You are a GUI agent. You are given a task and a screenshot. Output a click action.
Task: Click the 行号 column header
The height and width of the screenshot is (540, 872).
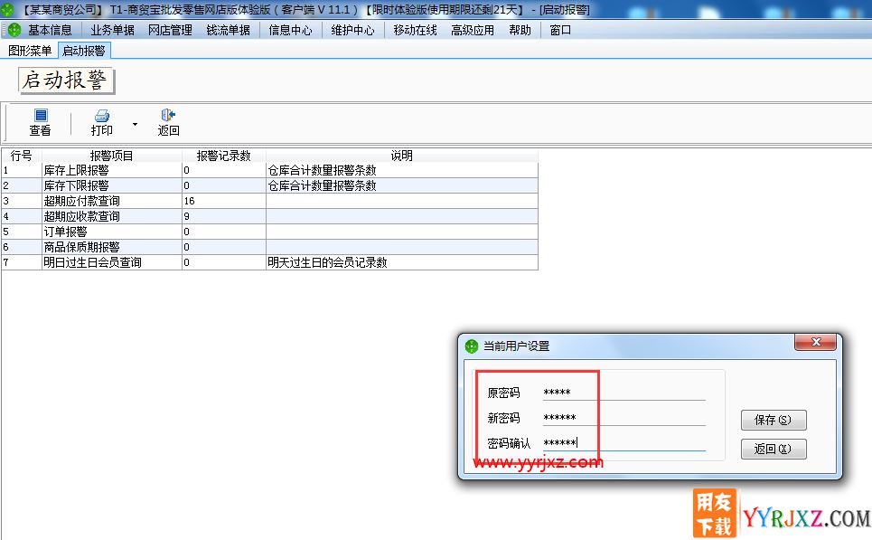tap(21, 156)
